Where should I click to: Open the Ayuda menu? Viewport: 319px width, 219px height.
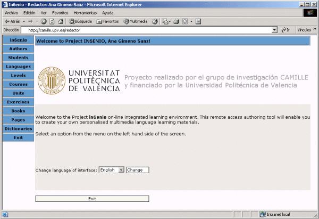[108, 13]
